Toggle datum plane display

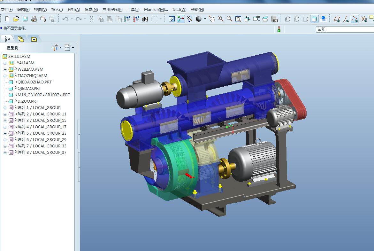coord(337,19)
